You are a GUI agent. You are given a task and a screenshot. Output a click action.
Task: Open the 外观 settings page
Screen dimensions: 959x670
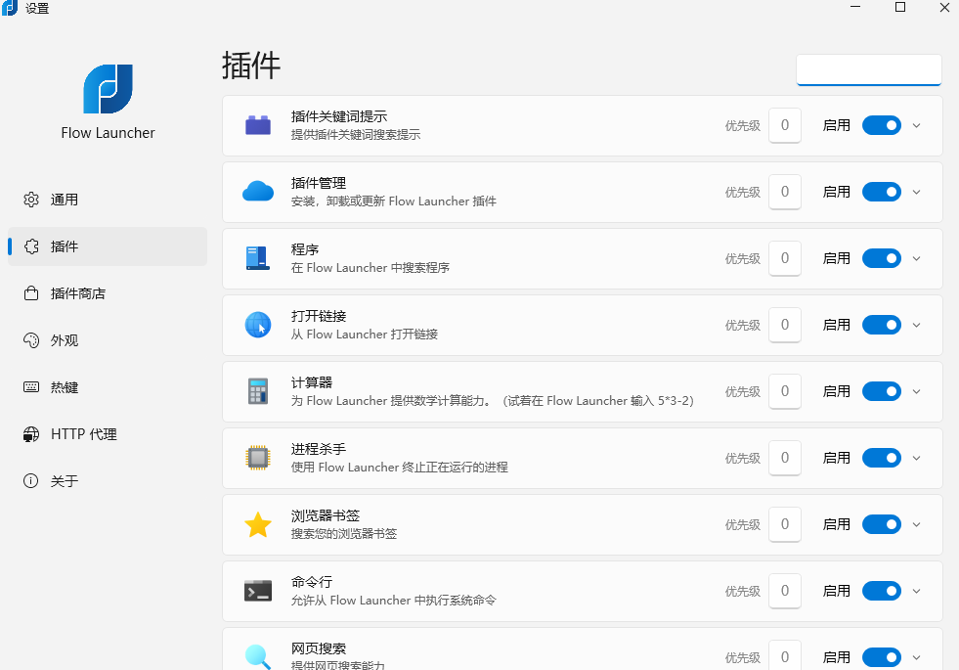(x=108, y=339)
